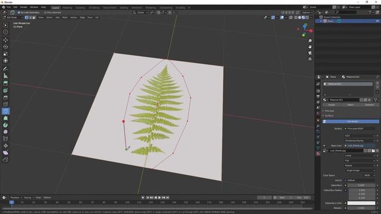381x214 pixels.
Task: Hide the Plane object via eye icon
Action: [x=377, y=21]
